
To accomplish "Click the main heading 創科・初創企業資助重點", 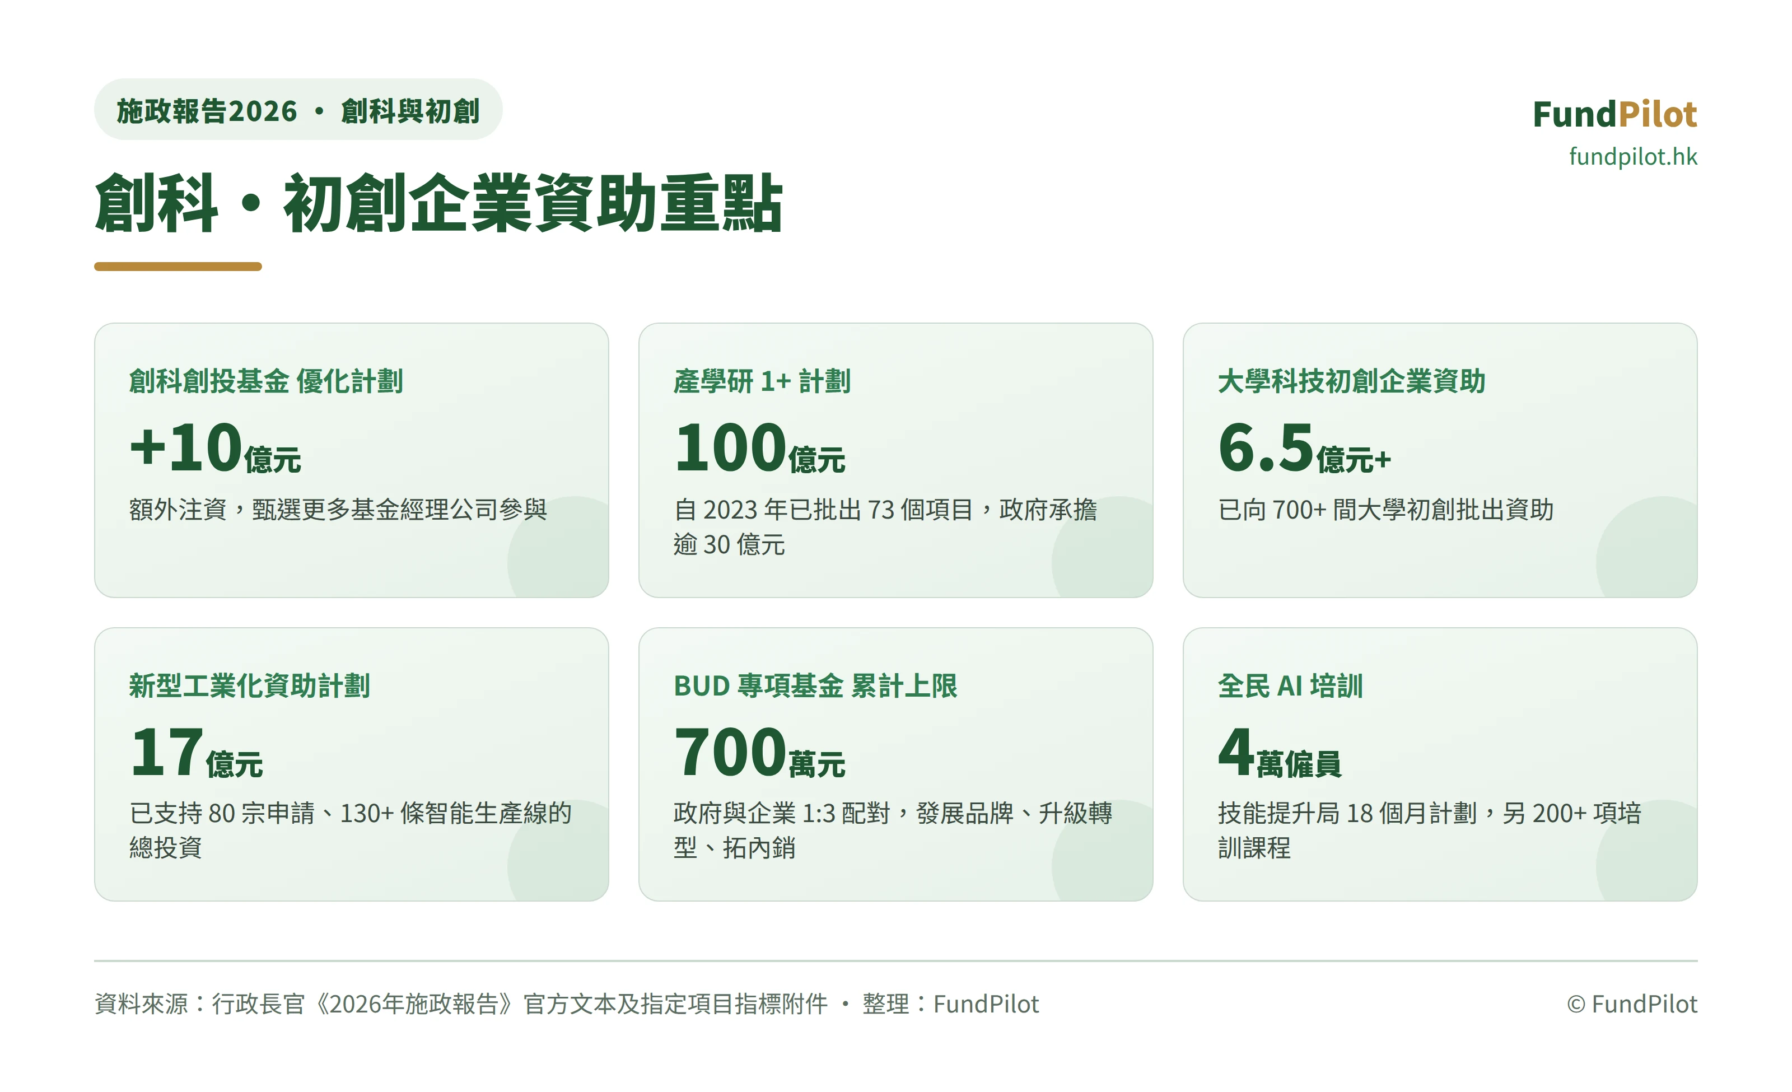I will [x=438, y=204].
